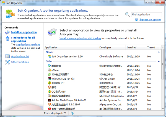Click the vertical scrollbar thumb
Screen dimensions: 166x117
coord(163,64)
